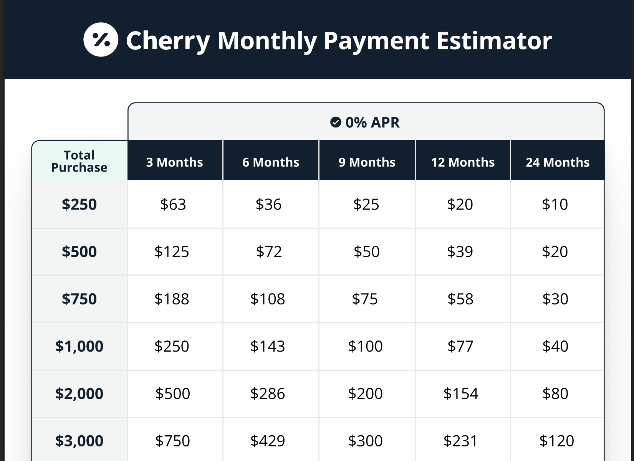Image resolution: width=634 pixels, height=461 pixels.
Task: Click the Cherry Monthly Payment Estimator title
Action: pos(339,40)
